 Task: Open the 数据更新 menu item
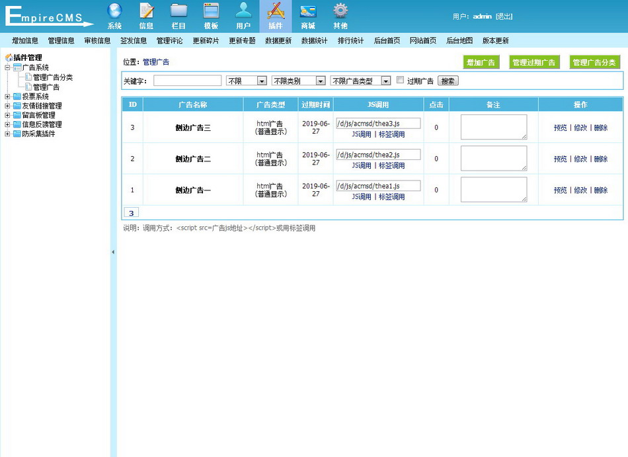click(278, 40)
